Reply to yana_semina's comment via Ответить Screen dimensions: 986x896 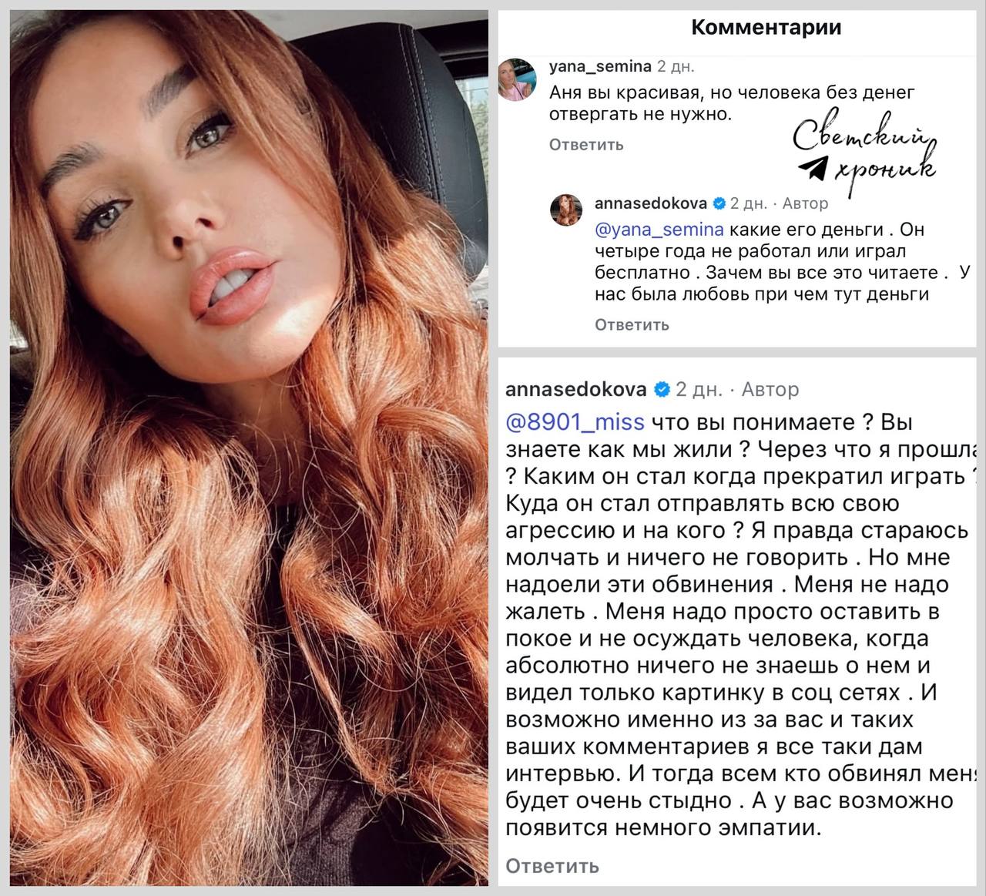pos(586,145)
